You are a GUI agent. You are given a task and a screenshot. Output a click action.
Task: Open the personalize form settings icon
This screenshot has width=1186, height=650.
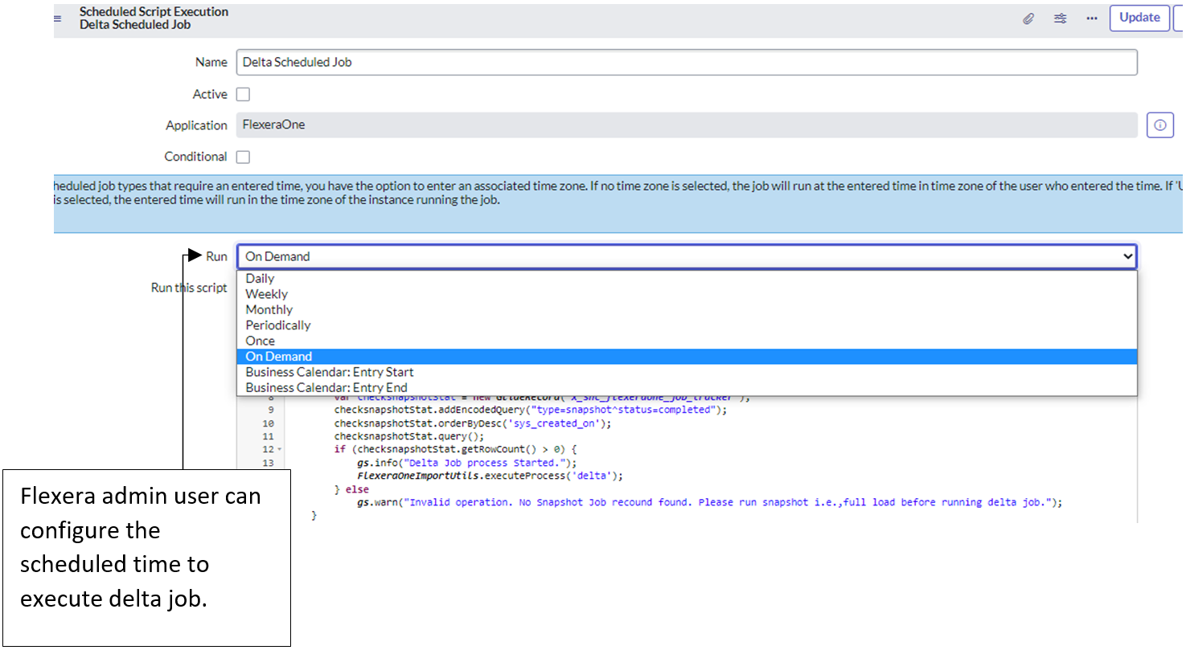(x=1061, y=18)
